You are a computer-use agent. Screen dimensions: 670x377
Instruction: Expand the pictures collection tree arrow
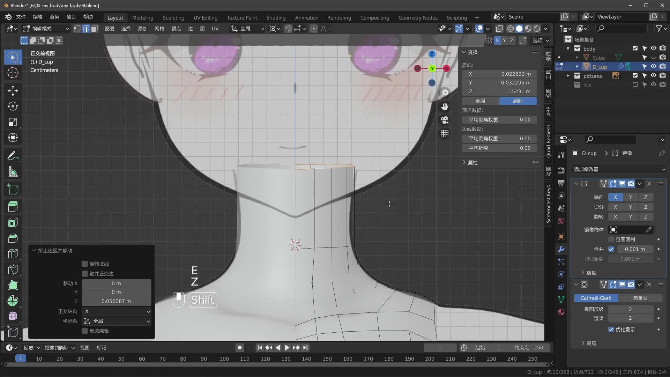tap(568, 75)
